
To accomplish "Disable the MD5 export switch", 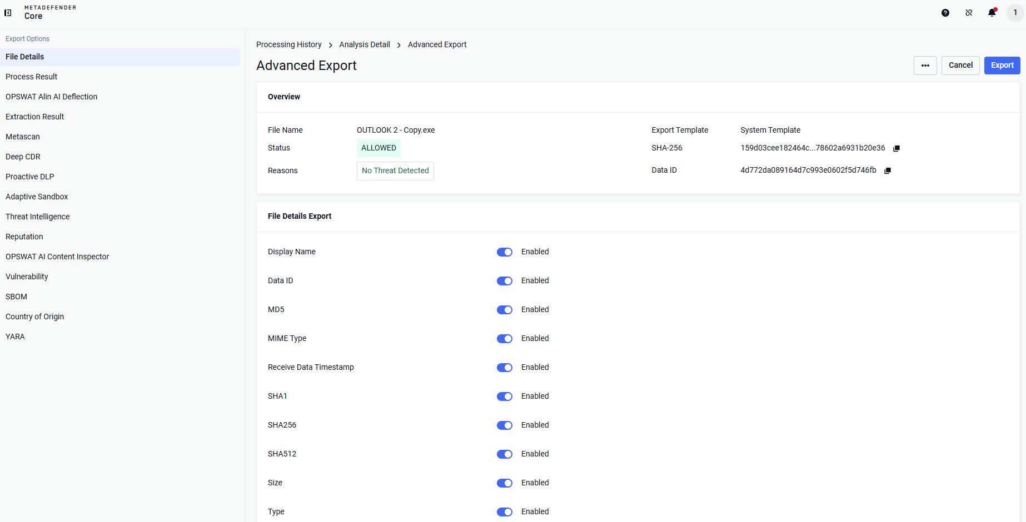I will (505, 310).
